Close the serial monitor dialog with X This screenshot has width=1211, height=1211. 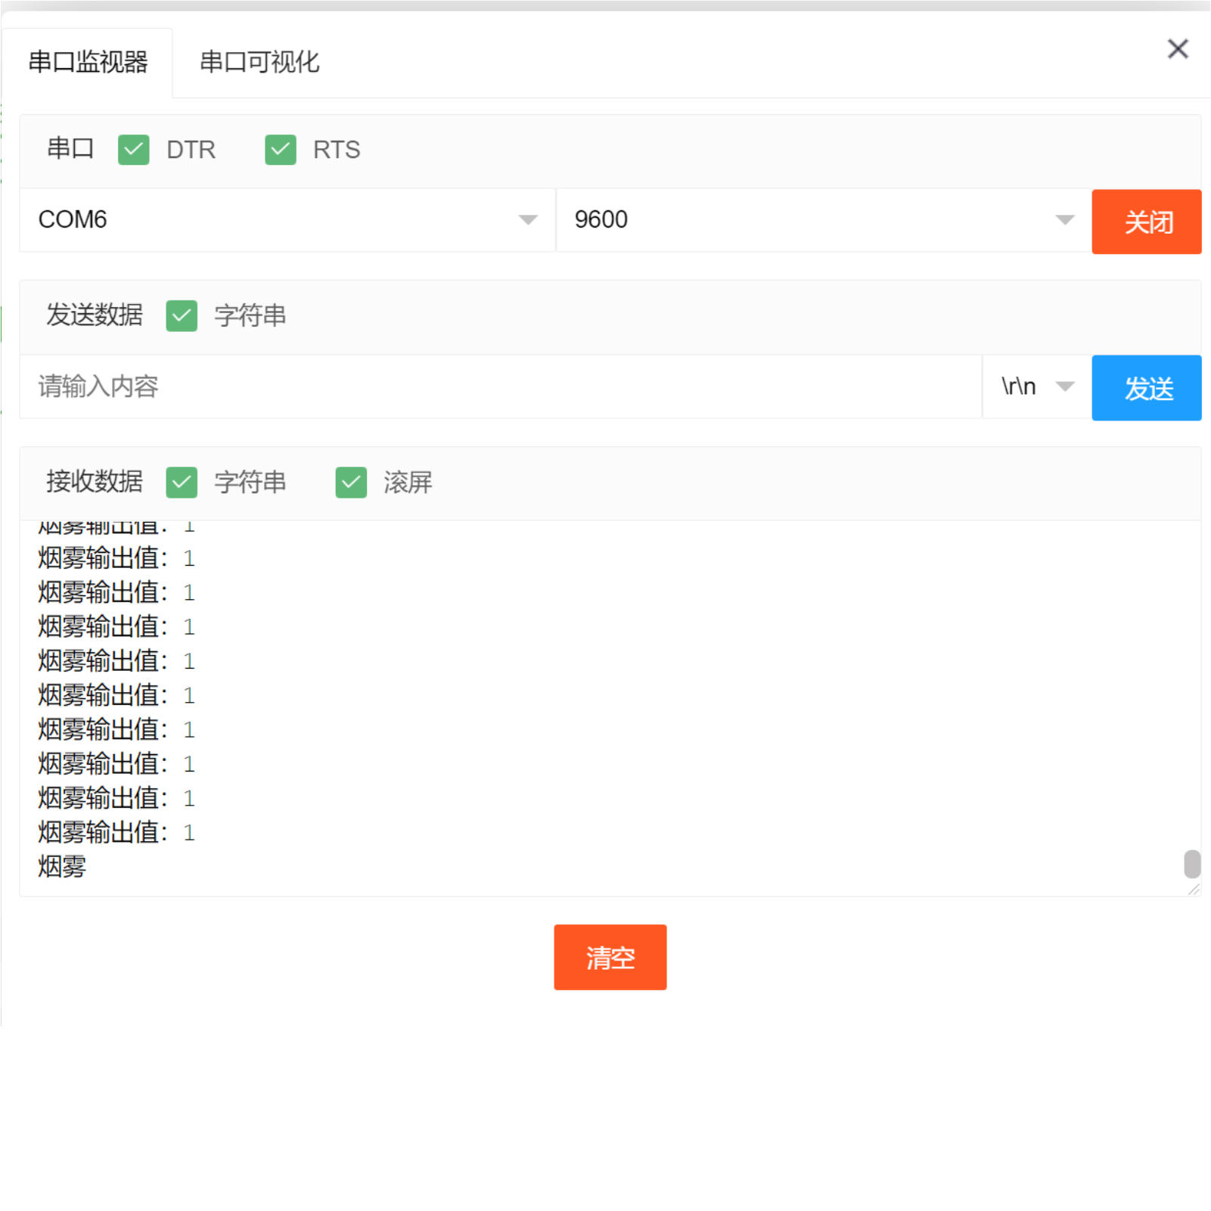coord(1177,49)
